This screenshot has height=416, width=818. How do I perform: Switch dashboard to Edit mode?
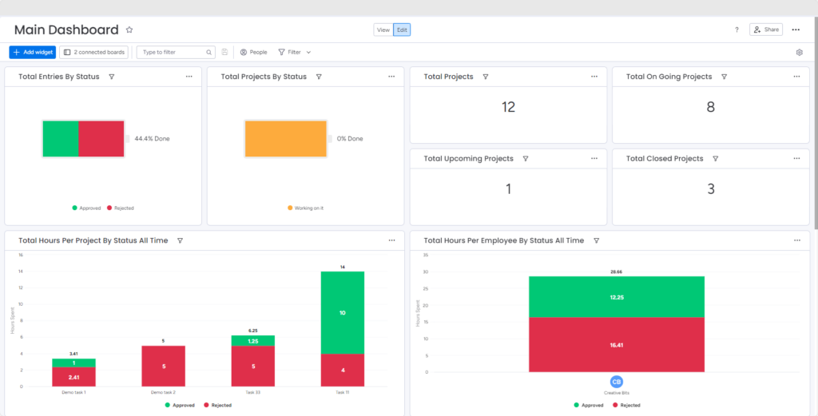(x=402, y=30)
